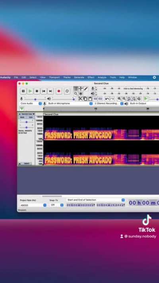
Task: Adjust the Second Clue track gain slider
Action: [x=26, y=122]
